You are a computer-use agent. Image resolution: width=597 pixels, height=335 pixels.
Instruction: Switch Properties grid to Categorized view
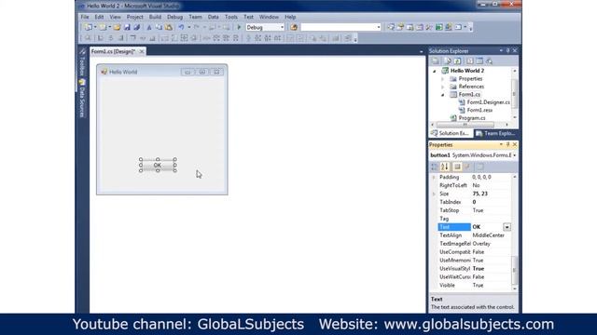(435, 167)
